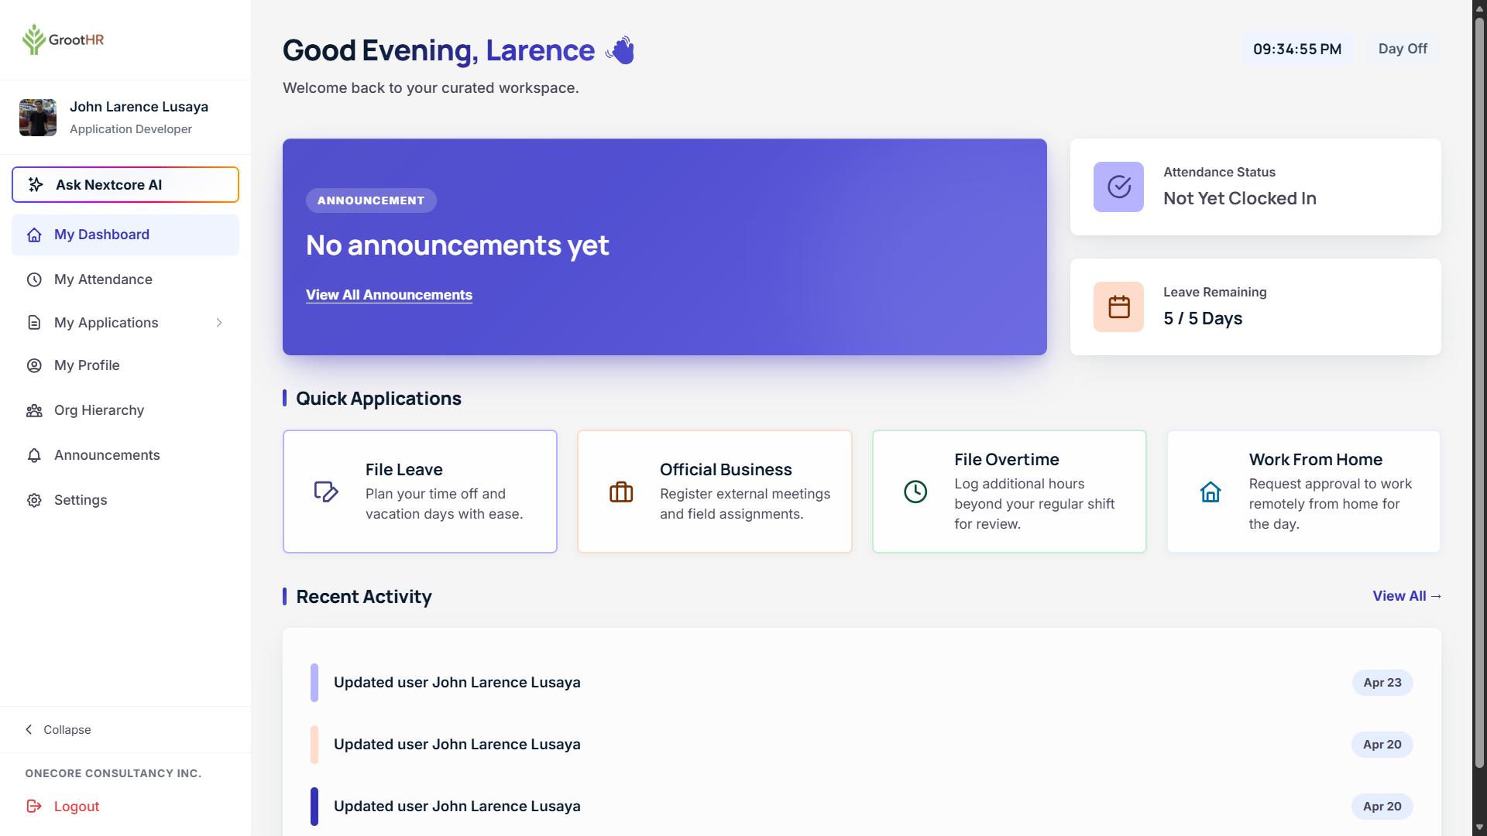
Task: Click the My Applications document icon
Action: click(x=34, y=323)
